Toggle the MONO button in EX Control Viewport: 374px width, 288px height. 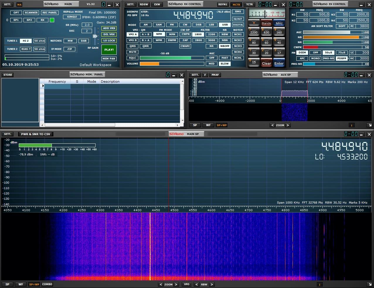tap(315, 58)
